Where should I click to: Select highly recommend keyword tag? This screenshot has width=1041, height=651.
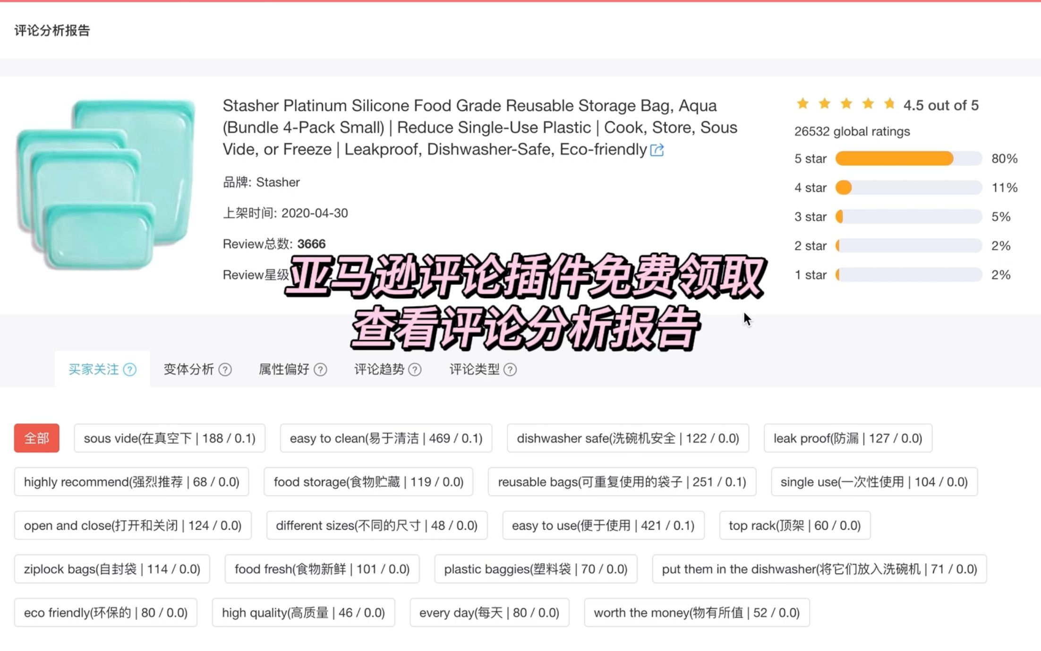131,481
